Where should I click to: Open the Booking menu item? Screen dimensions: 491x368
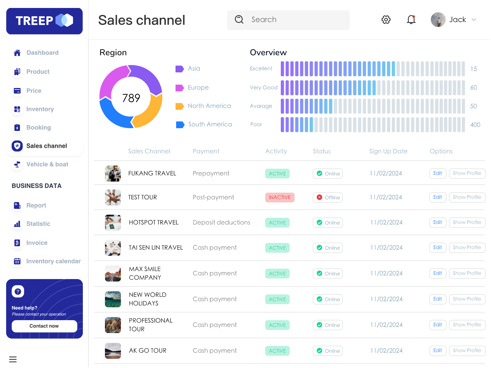pyautogui.click(x=38, y=128)
